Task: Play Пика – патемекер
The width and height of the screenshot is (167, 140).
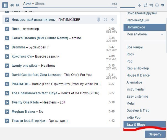Action: click(7, 29)
